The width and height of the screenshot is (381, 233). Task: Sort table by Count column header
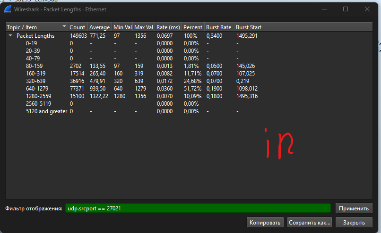78,27
